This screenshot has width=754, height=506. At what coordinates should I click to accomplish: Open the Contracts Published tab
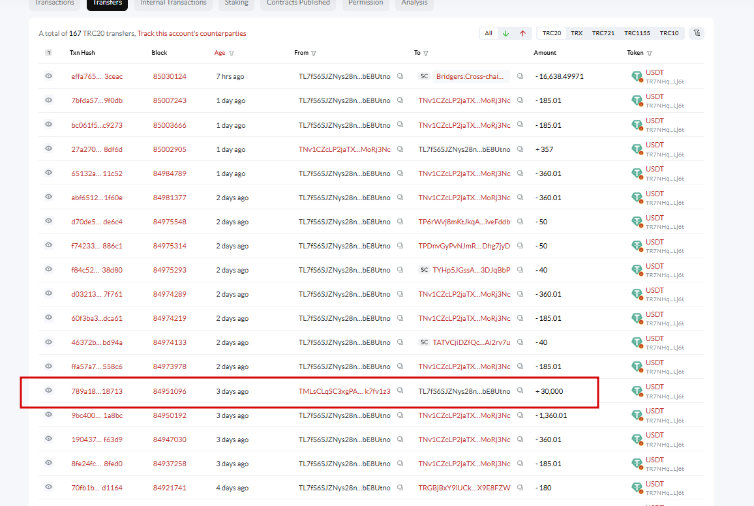298,3
